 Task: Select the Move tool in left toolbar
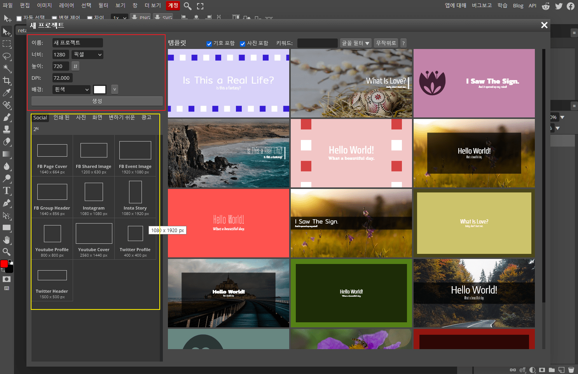[7, 32]
